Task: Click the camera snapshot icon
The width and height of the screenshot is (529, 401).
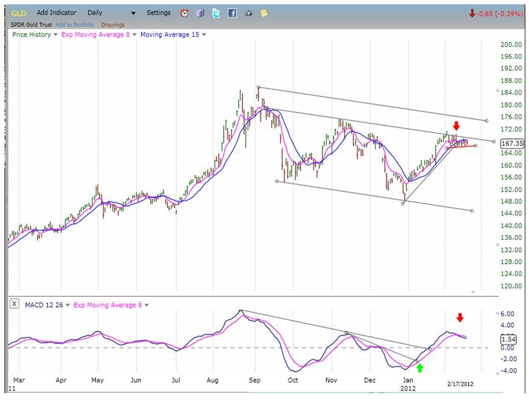Action: pyautogui.click(x=248, y=13)
